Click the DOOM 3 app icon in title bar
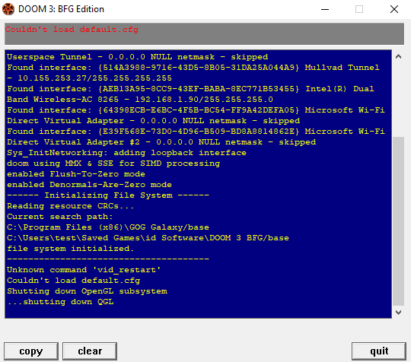 pos(8,9)
